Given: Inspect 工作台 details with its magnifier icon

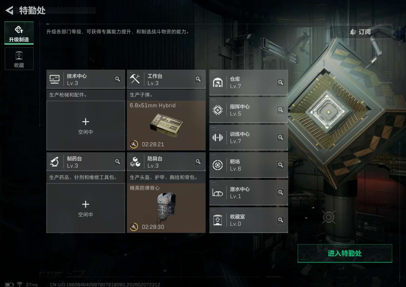Looking at the screenshot, I should [198, 79].
